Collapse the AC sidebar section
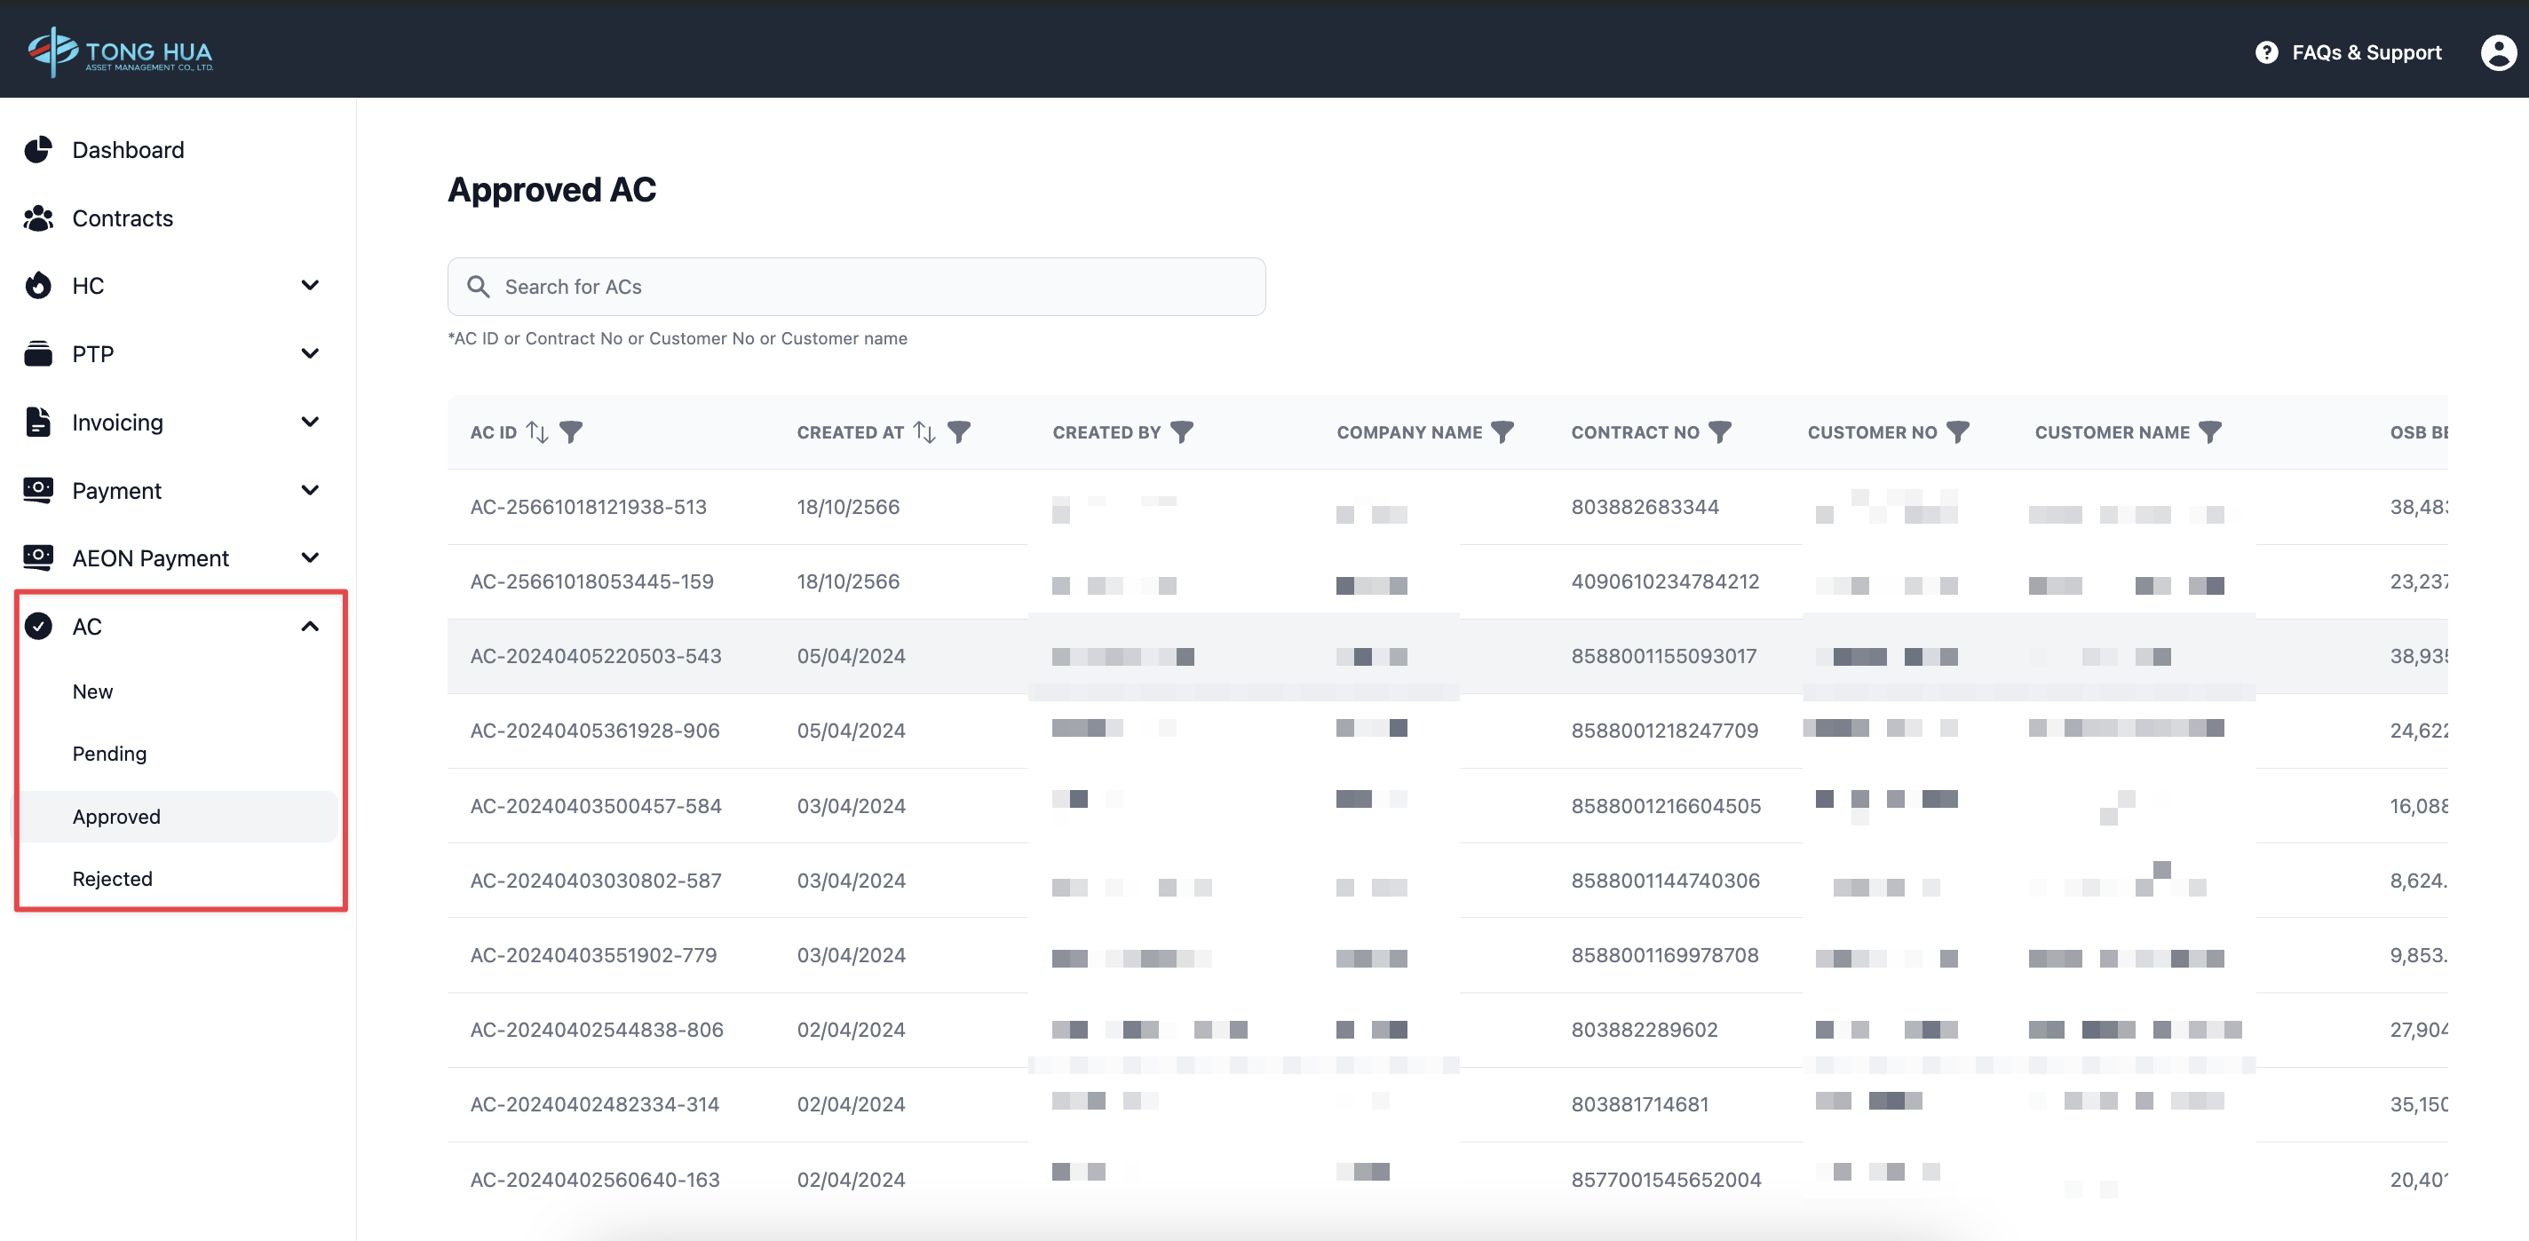Screen dimensions: 2529x1241 click(309, 627)
